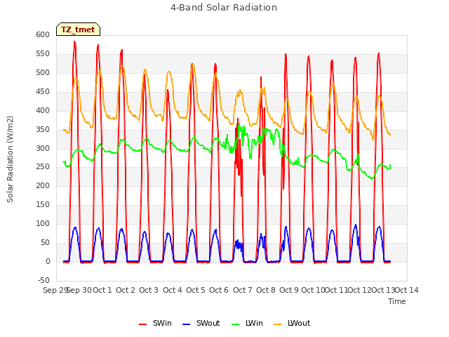
Task: Click the orange LWout legend swatch
Action: pos(278,324)
